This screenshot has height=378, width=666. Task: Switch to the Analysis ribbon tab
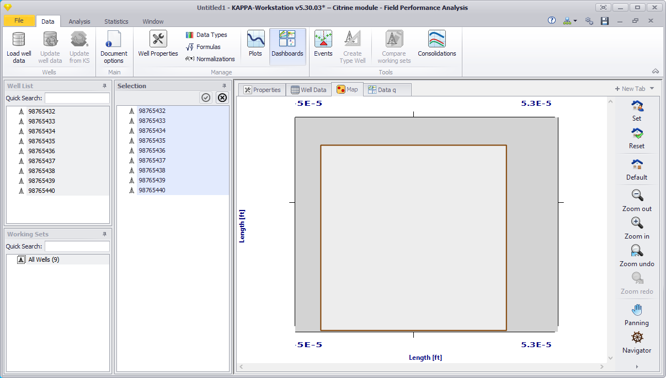pos(79,21)
